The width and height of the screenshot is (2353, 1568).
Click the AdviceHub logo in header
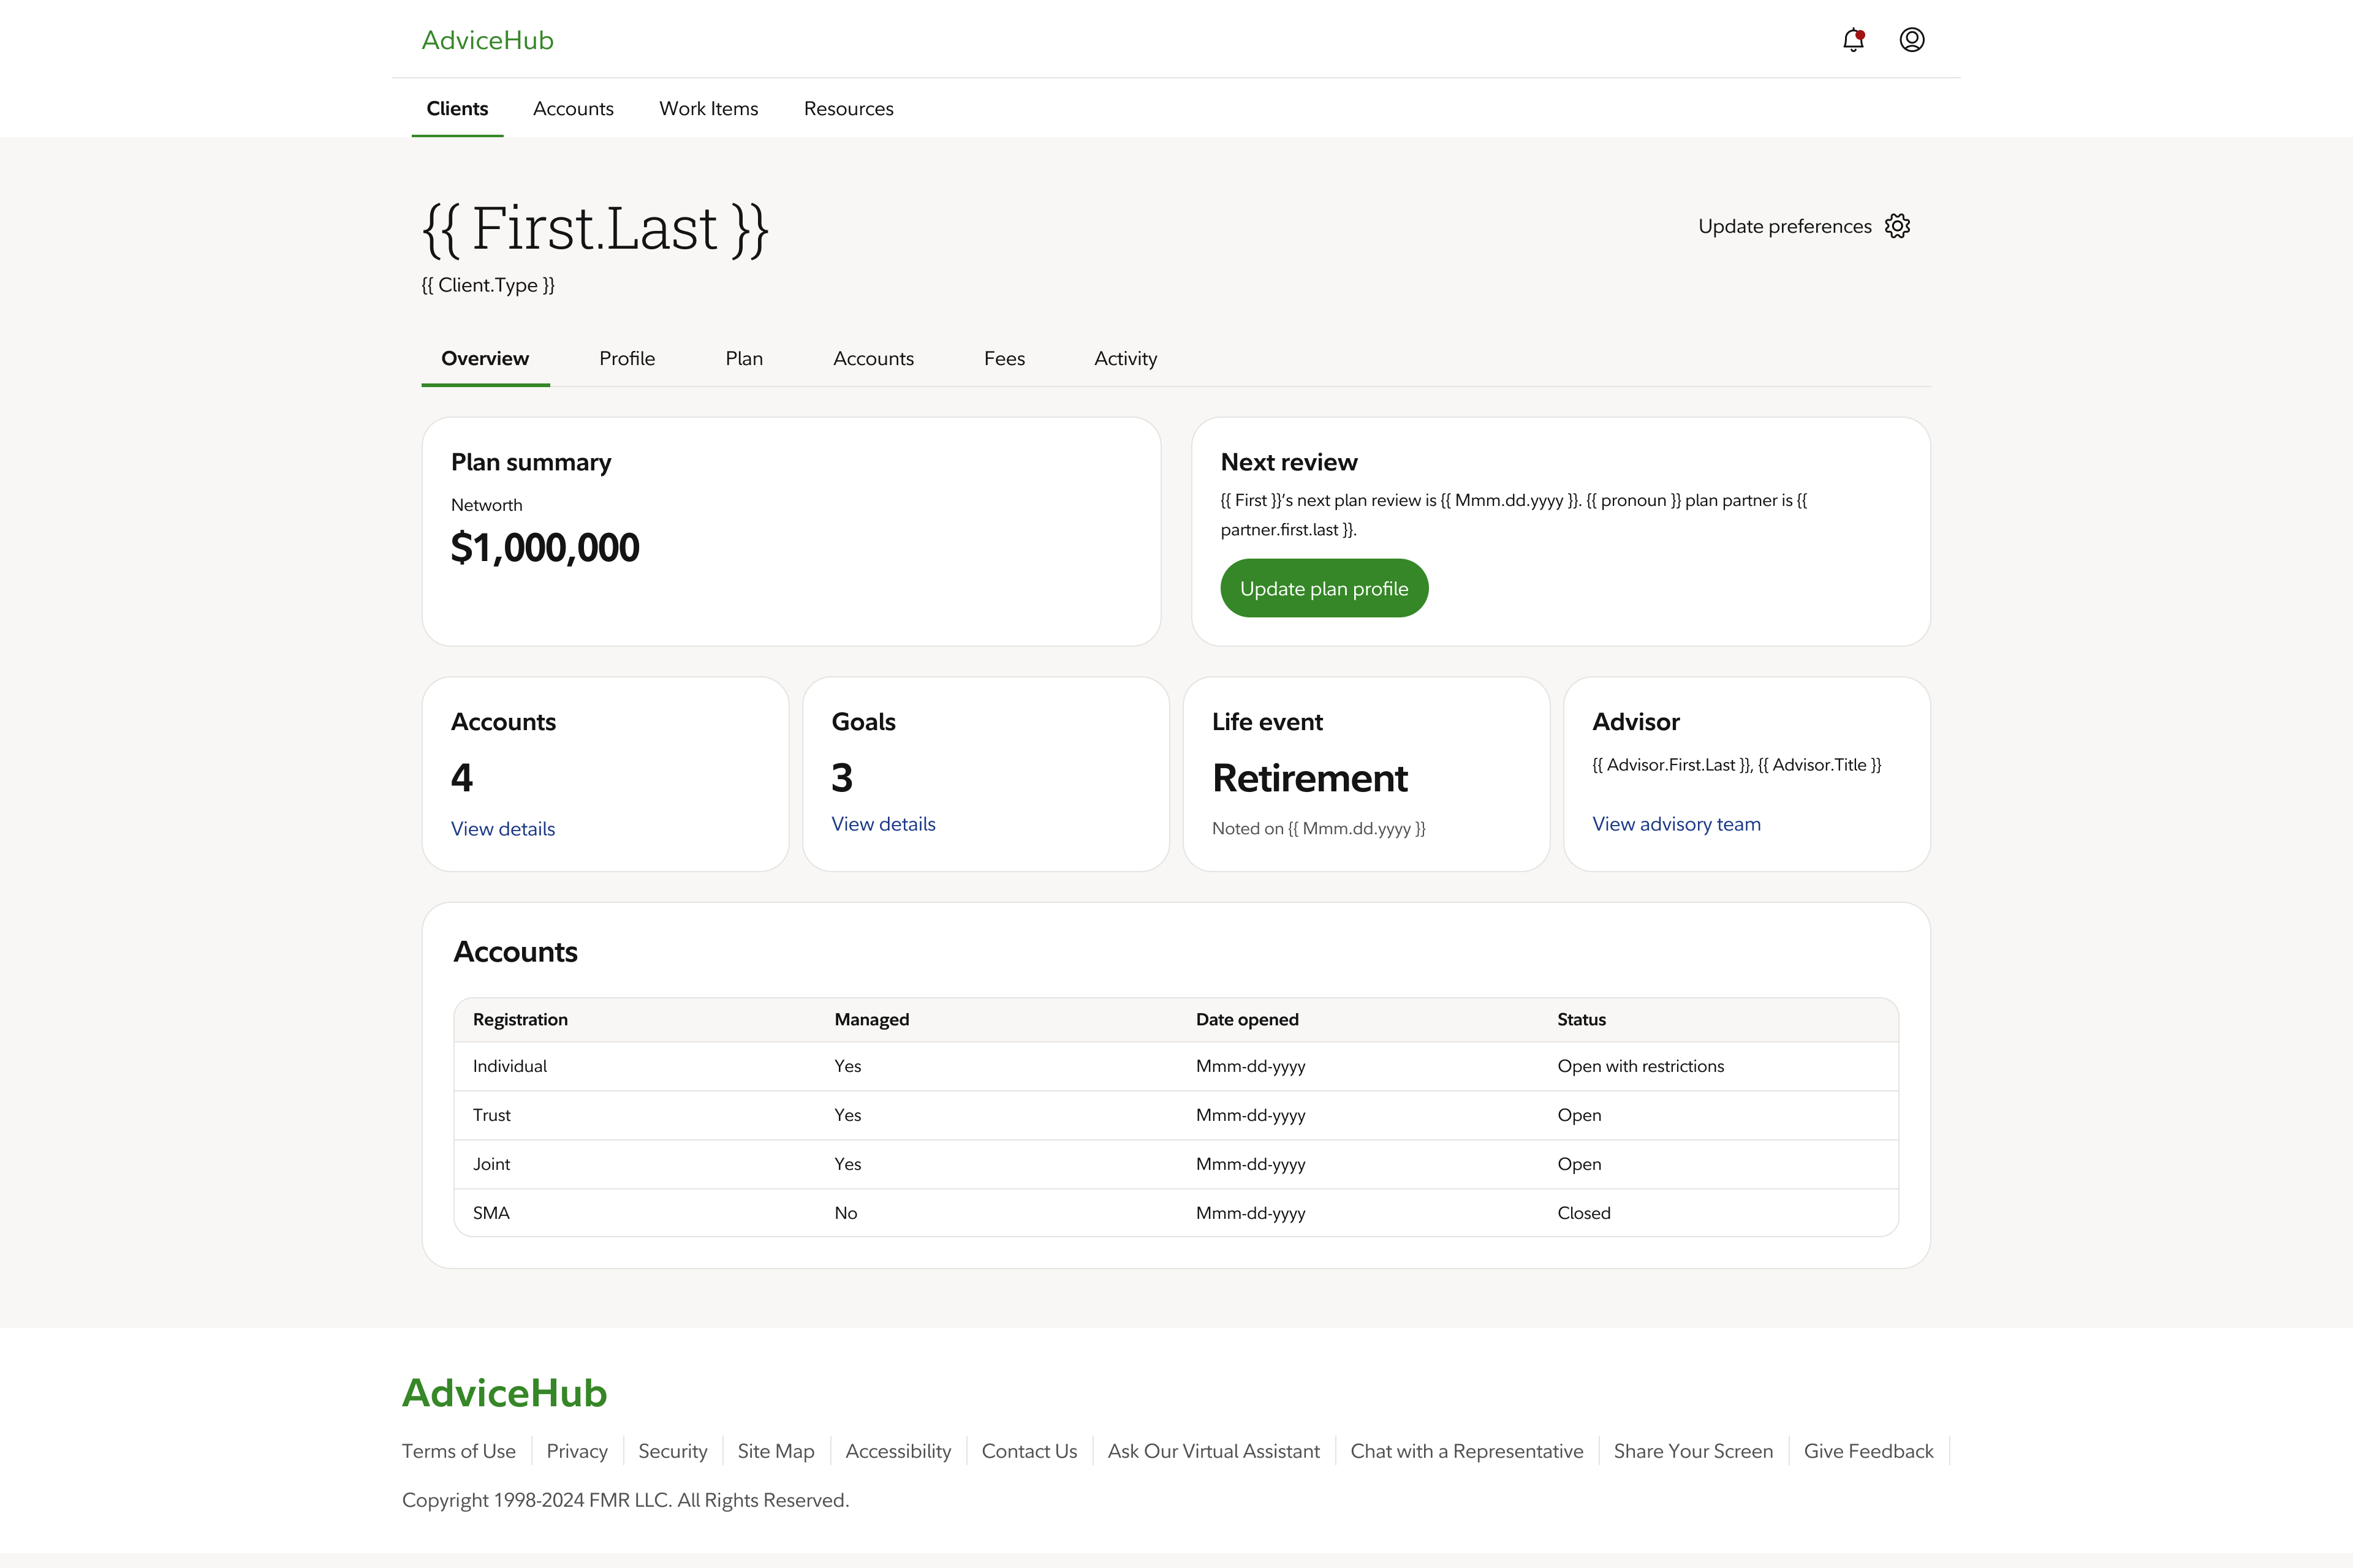click(487, 40)
